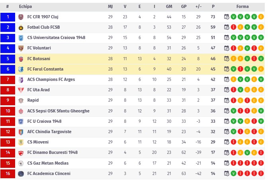Open the CS Gaz Metan Medias team page

[48, 163]
